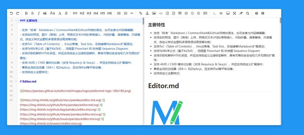Click the Redo icon in toolbar

click(x=18, y=13)
